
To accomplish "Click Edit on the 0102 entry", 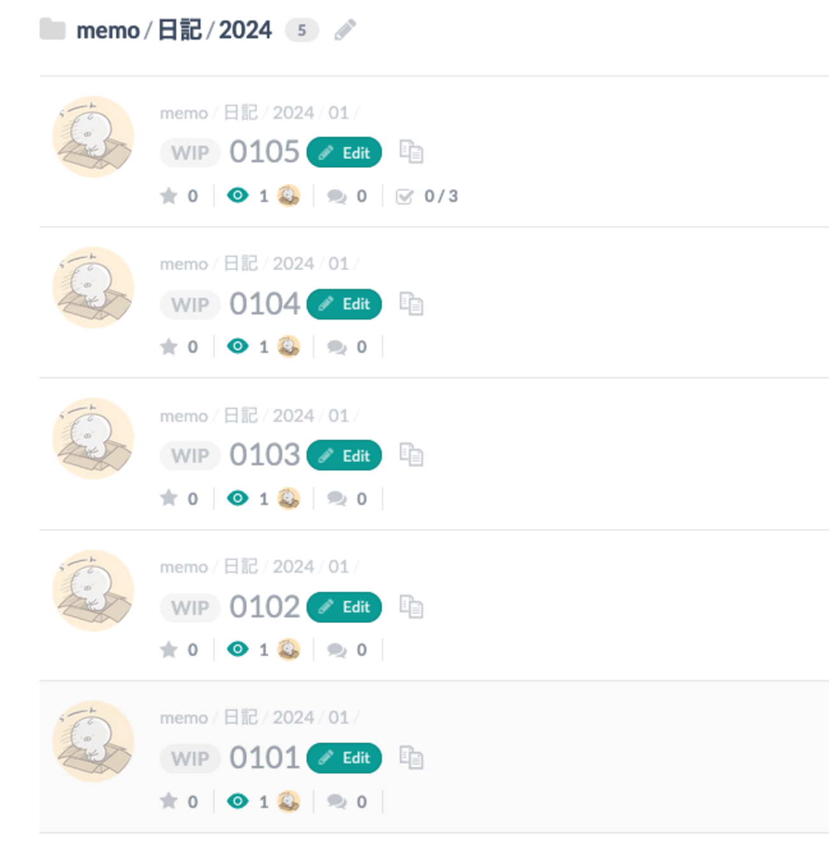I will (344, 607).
